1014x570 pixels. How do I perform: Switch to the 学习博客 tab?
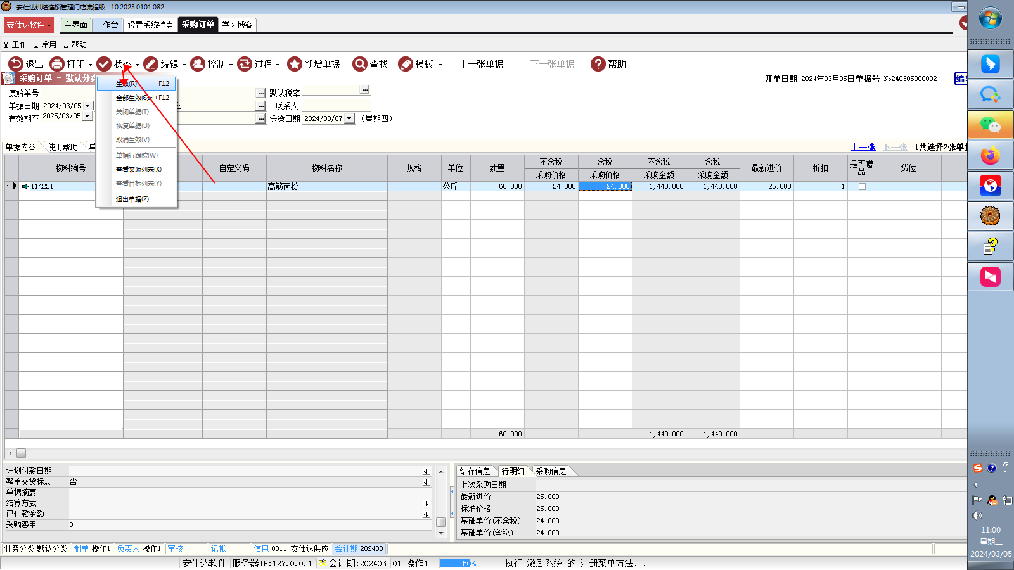(237, 25)
